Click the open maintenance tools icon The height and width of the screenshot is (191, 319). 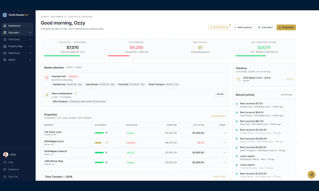tap(47, 95)
